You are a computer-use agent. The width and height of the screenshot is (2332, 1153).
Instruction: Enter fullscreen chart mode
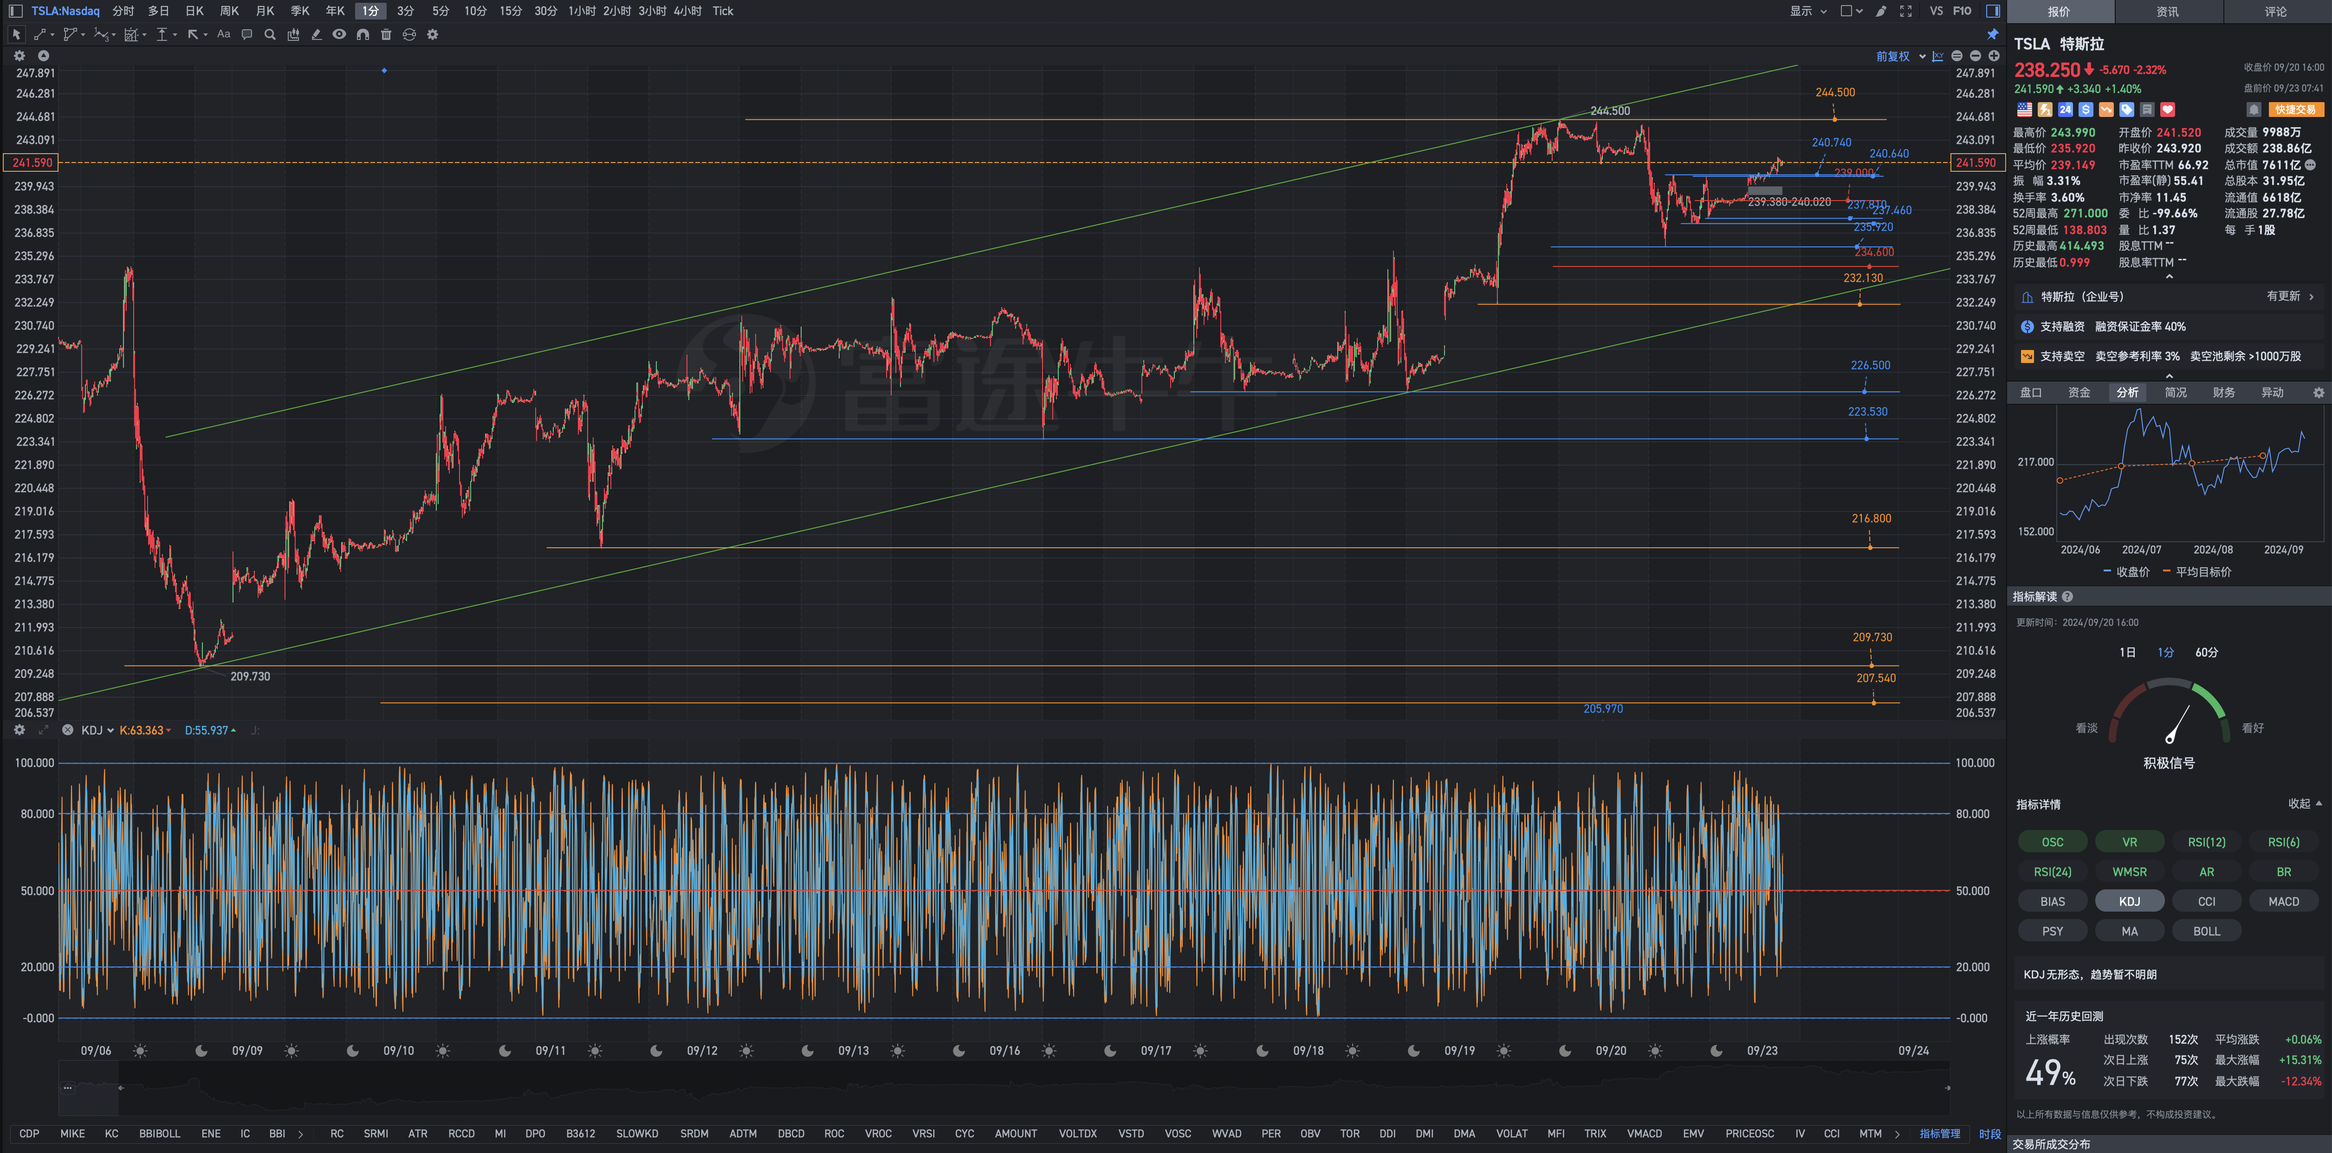coord(1905,11)
